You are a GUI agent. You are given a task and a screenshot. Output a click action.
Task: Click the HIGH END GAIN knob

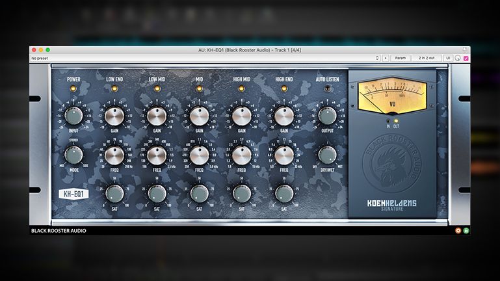tap(284, 116)
